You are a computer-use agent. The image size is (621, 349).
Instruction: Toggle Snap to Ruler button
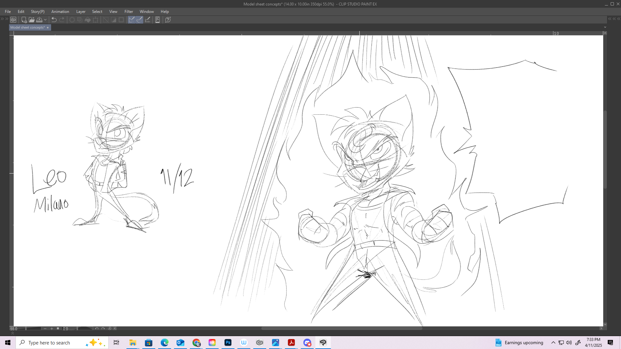point(132,20)
